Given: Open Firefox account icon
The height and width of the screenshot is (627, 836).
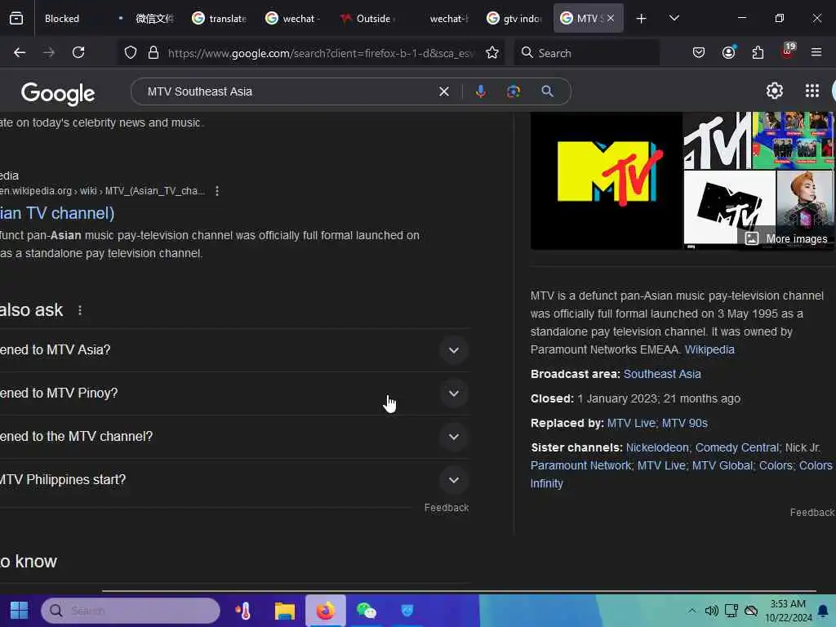Looking at the screenshot, I should tap(728, 52).
